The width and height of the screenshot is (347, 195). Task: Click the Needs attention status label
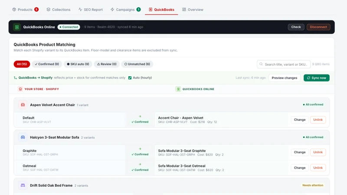pyautogui.click(x=313, y=185)
